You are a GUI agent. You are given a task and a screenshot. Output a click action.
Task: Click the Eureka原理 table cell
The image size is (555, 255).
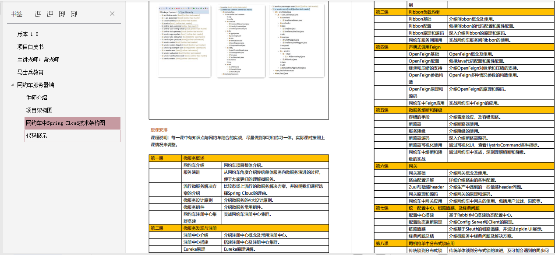tap(202, 249)
